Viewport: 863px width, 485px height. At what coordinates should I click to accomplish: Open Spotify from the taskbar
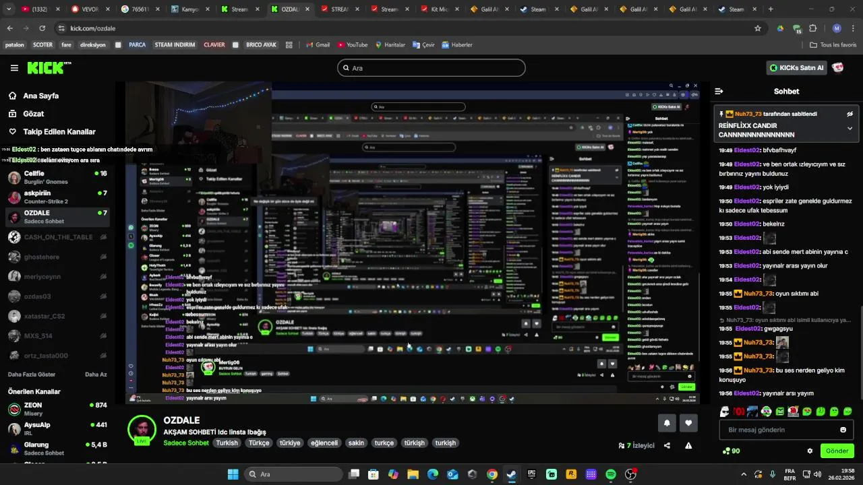click(611, 474)
